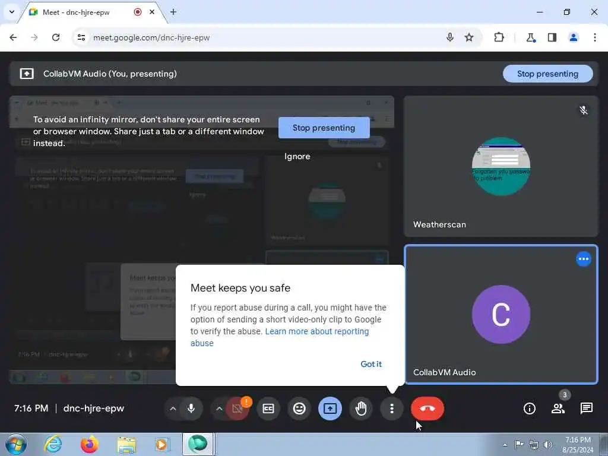Launch Internet Explorer from taskbar
The image size is (608, 456).
pos(53,444)
